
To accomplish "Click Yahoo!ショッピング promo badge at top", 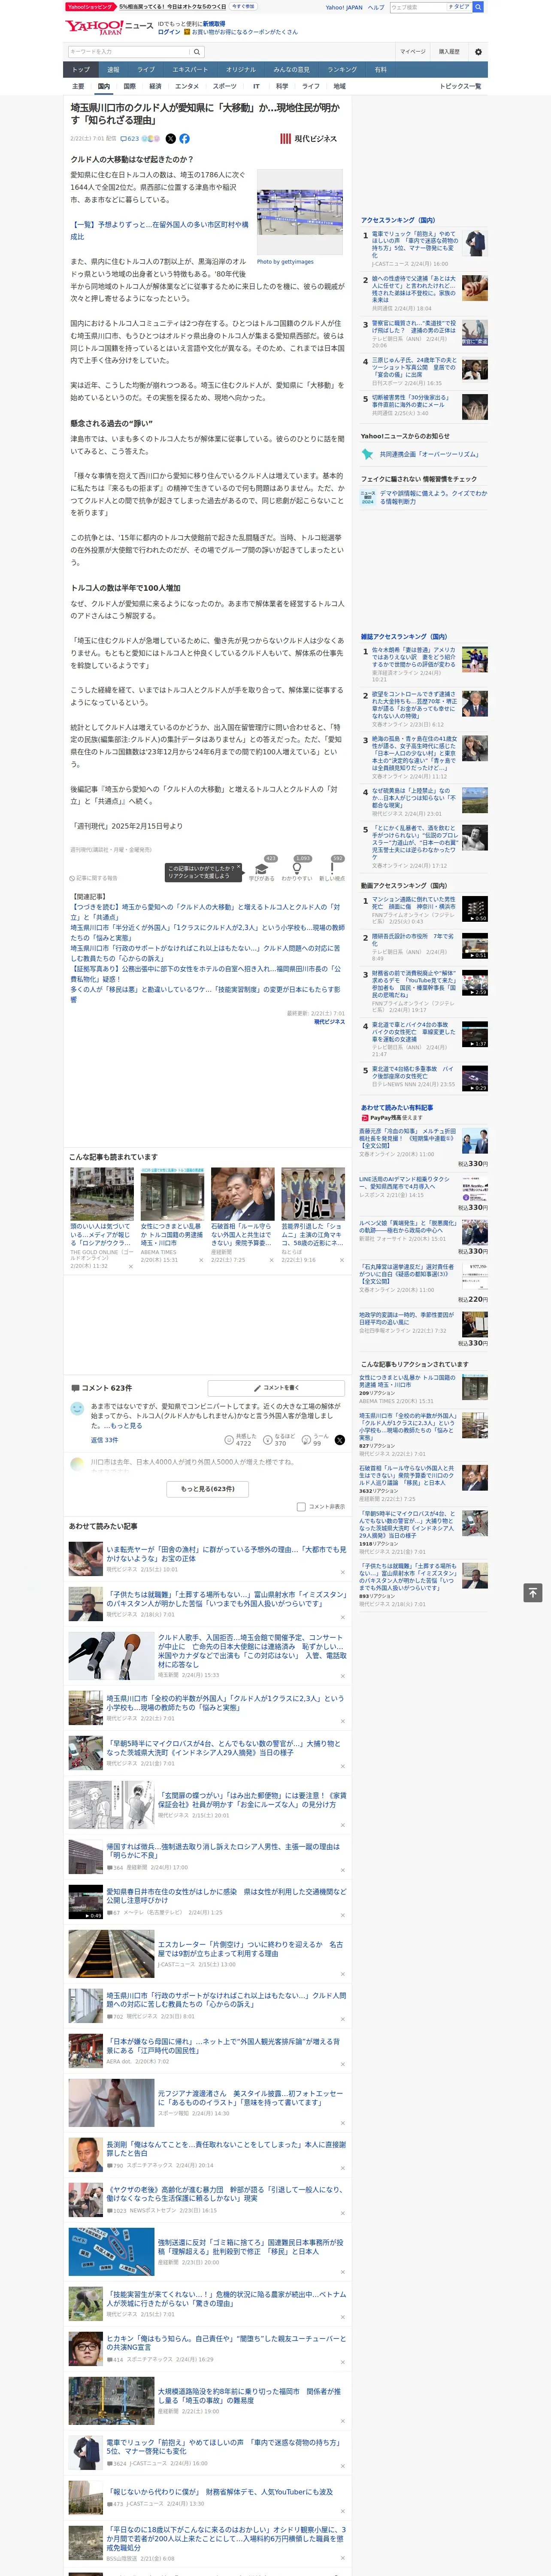I will [x=90, y=7].
